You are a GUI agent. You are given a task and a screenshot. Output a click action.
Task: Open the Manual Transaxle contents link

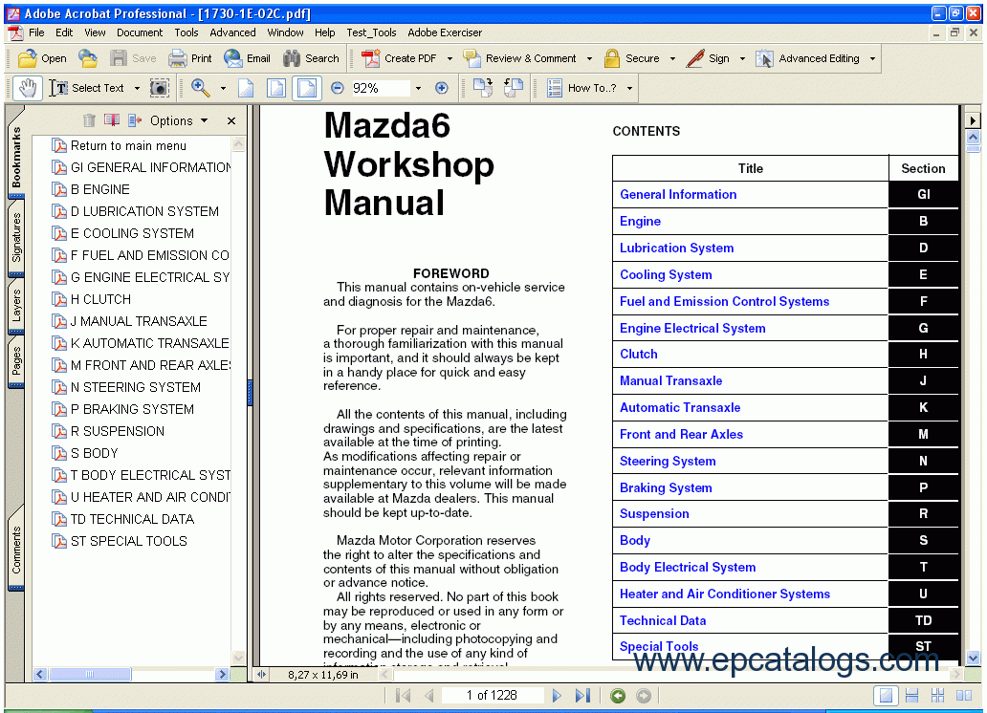click(x=671, y=380)
